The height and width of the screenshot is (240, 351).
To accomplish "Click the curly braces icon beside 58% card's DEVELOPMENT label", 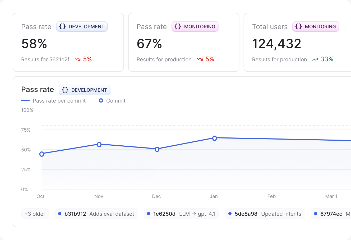I will (x=62, y=26).
